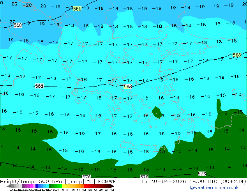Image resolution: width=247 pixels, height=191 pixels.
Task: Select the yellow 568 label at map center
Action: [128, 87]
